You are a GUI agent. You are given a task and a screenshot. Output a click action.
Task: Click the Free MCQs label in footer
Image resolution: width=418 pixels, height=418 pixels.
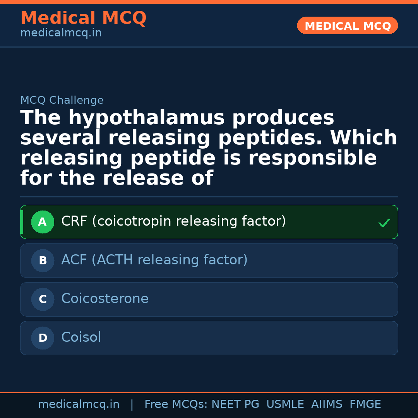coord(176,404)
